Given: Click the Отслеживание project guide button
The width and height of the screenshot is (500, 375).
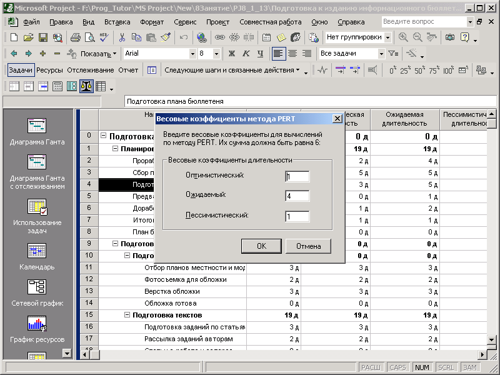Looking at the screenshot, I should click(91, 70).
